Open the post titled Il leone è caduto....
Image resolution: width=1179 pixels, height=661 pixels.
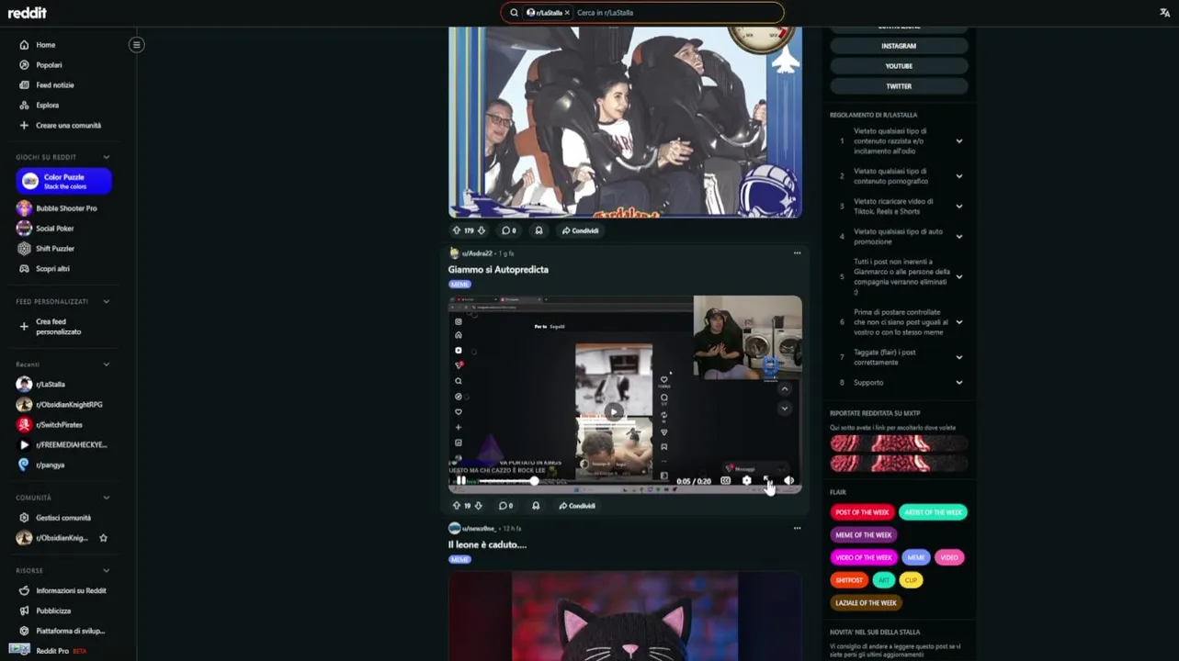tap(487, 545)
